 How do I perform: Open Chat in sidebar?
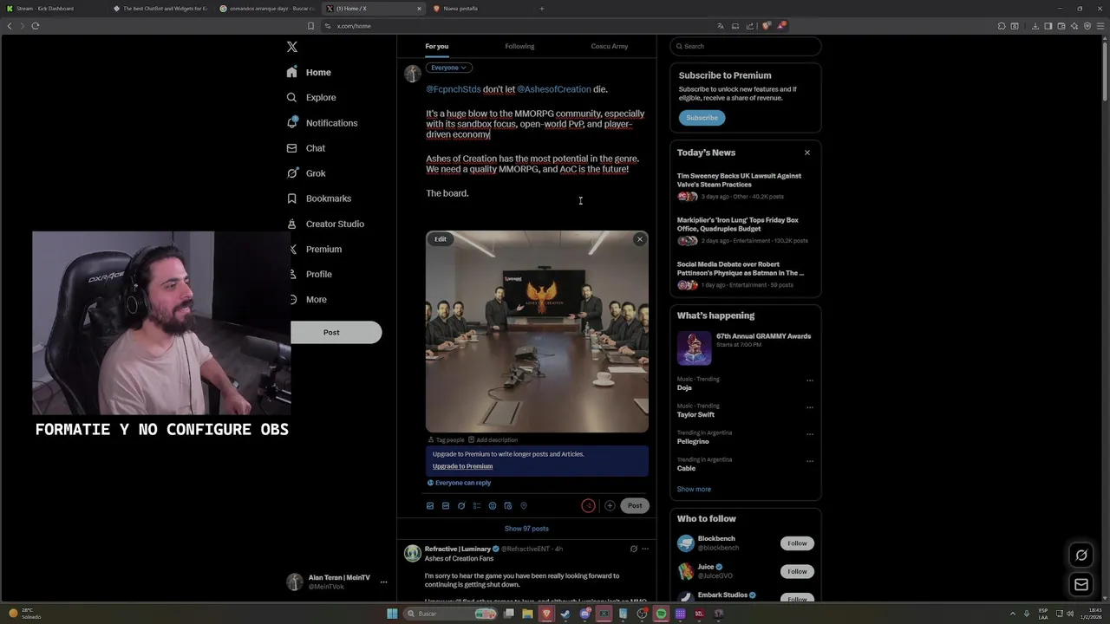coord(306,148)
